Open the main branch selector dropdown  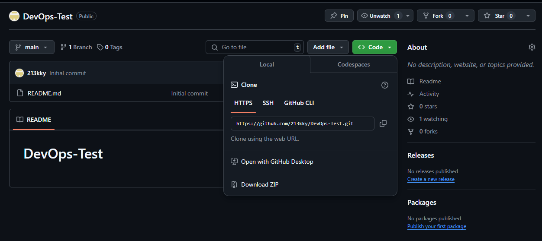point(32,47)
